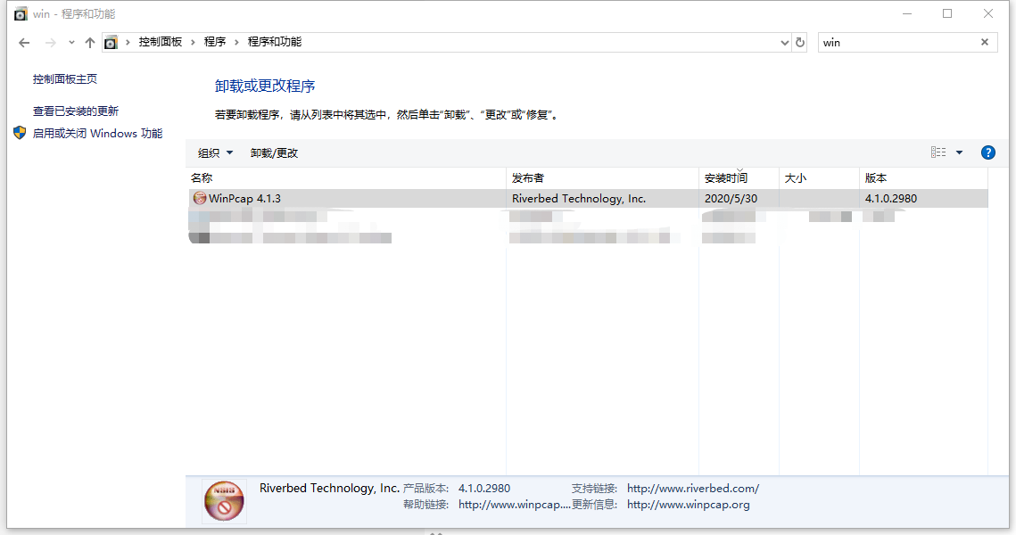This screenshot has height=535, width=1016.
Task: Click the Control Panel icon in address bar
Action: point(111,41)
